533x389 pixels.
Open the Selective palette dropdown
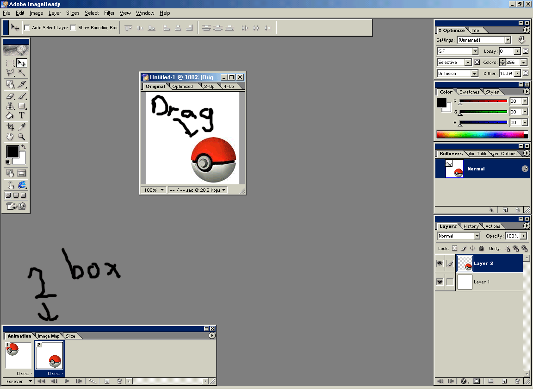pyautogui.click(x=468, y=62)
